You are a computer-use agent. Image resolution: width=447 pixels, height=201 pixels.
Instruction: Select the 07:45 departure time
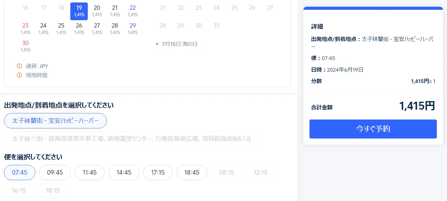pyautogui.click(x=20, y=173)
